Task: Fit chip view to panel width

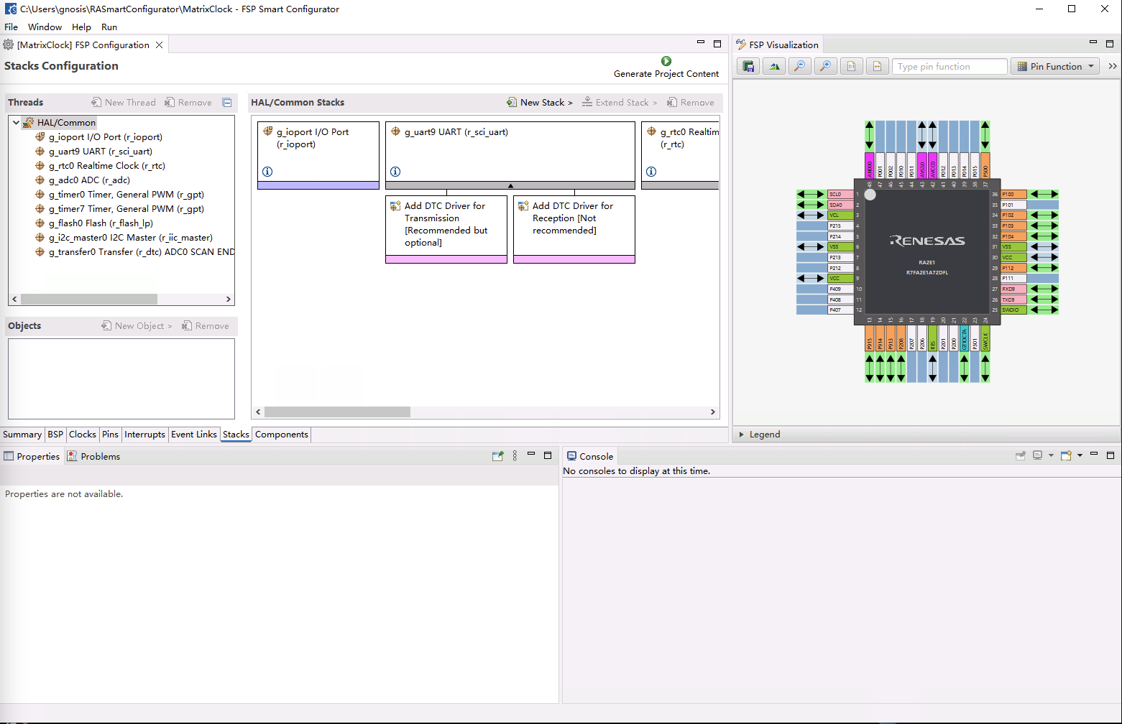Action: pos(877,67)
